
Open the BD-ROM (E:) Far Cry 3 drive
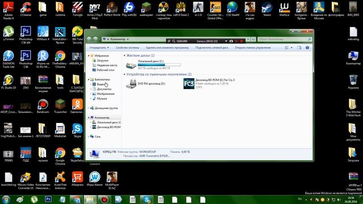209,83
